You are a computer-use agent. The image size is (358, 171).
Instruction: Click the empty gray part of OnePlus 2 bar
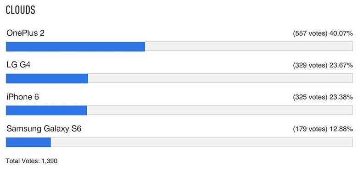249,46
